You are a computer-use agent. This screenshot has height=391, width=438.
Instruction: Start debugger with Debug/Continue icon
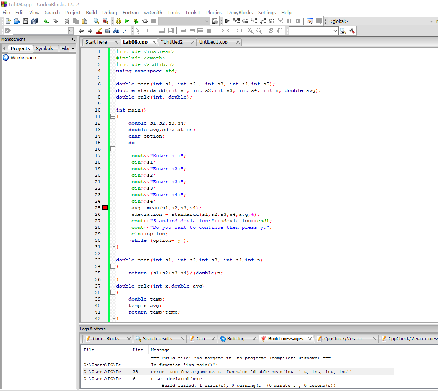[227, 21]
